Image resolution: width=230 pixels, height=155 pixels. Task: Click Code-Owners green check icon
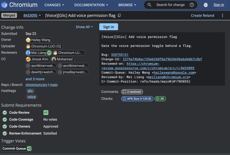pos(5,126)
